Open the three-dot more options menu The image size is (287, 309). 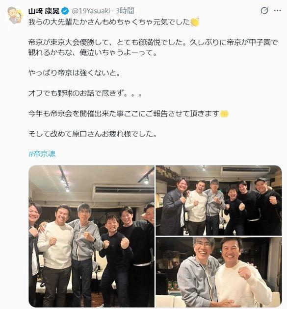[277, 10]
